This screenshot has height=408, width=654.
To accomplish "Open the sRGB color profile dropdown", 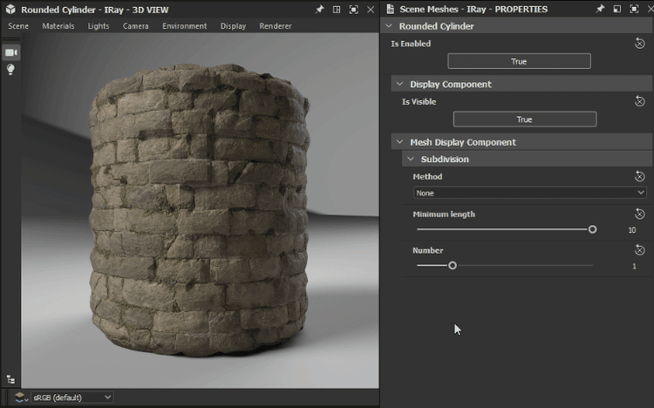I will tap(72, 398).
